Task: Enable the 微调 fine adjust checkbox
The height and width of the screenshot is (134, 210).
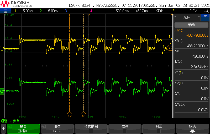Action: click(125, 131)
